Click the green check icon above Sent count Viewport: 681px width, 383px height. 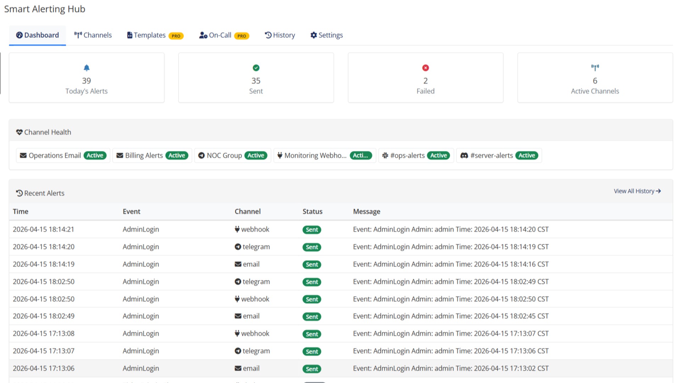[256, 68]
